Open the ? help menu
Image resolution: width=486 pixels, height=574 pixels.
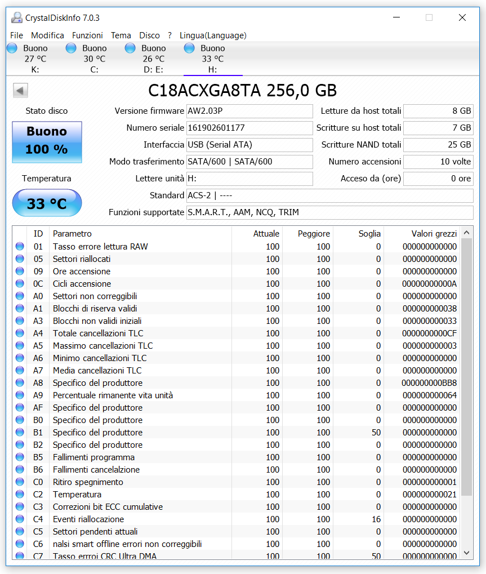pyautogui.click(x=170, y=35)
